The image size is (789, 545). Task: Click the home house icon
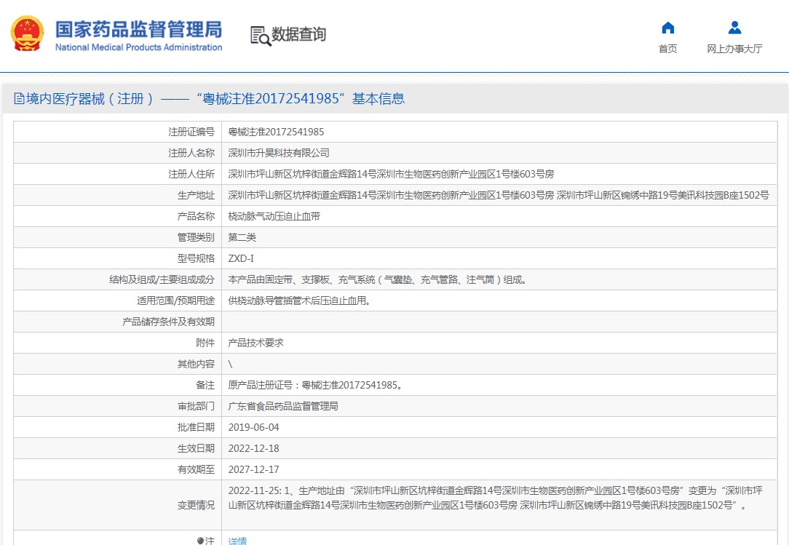point(667,28)
